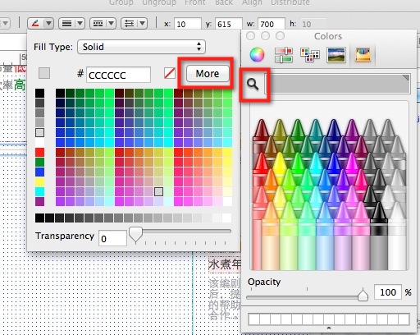Pick the black crayon in bottom row

click(x=379, y=236)
